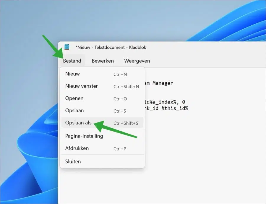This screenshot has width=266, height=204.
Task: Select Nieuw venster menu entry
Action: 102,86
